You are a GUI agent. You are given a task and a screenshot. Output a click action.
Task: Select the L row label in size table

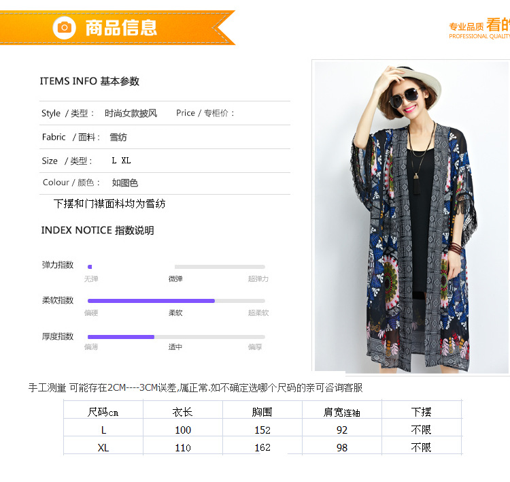pos(103,430)
